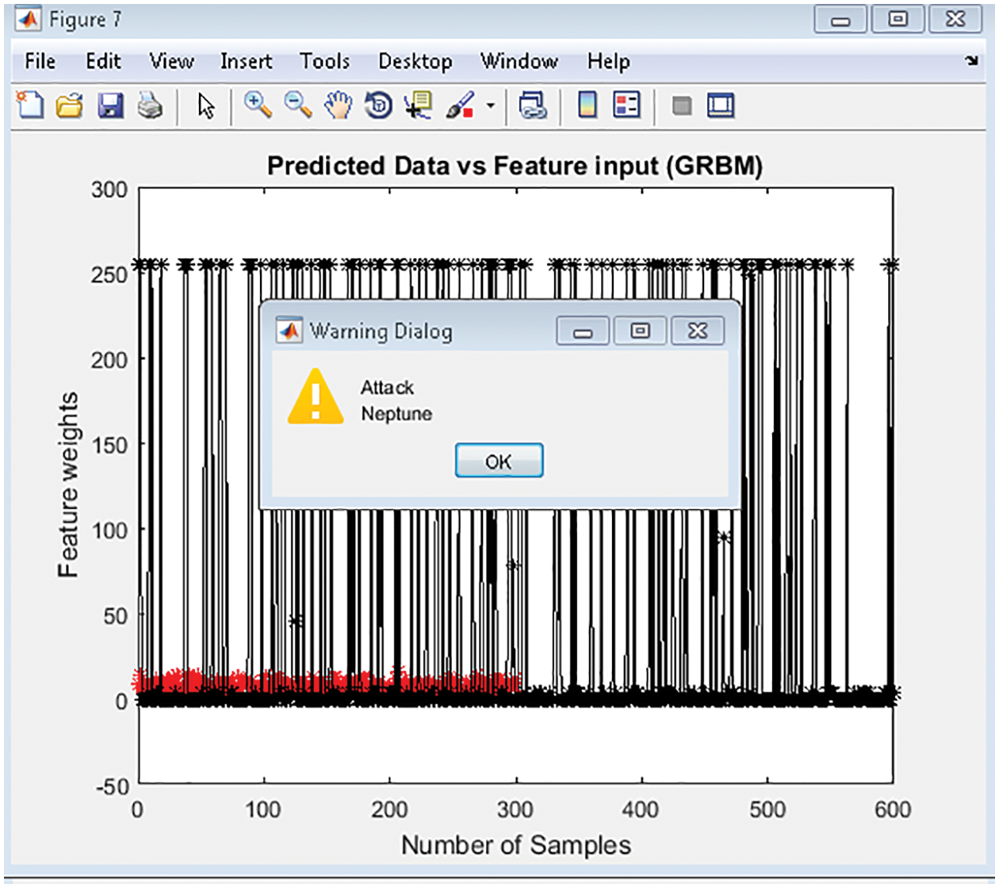Select the Pan hand tool
Viewport: 999px width, 888px height.
[x=339, y=105]
